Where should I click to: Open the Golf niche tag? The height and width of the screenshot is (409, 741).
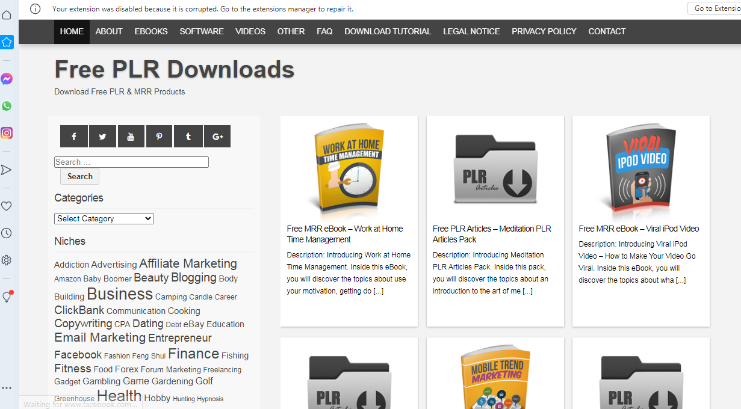(x=204, y=381)
